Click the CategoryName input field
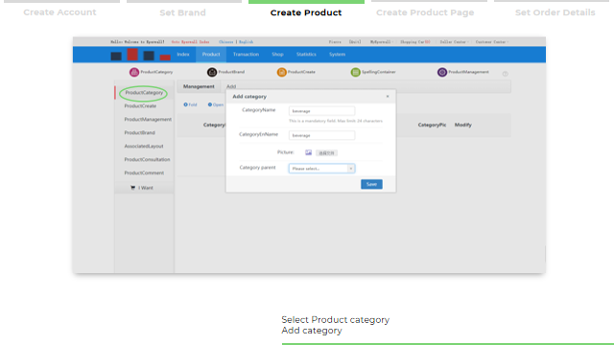The width and height of the screenshot is (614, 345). (x=322, y=111)
